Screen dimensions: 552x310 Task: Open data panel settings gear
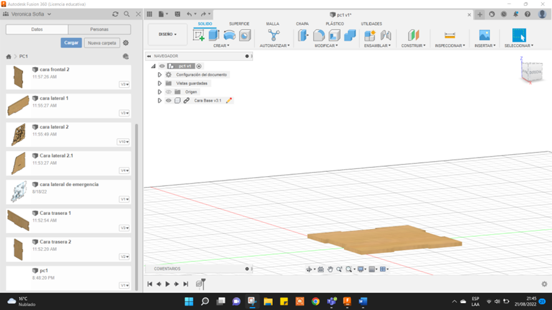pos(126,43)
